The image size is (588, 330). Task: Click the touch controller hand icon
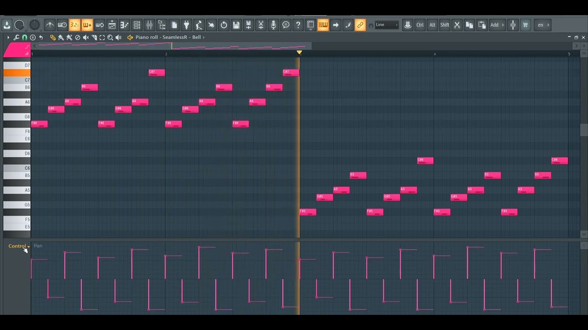point(211,25)
